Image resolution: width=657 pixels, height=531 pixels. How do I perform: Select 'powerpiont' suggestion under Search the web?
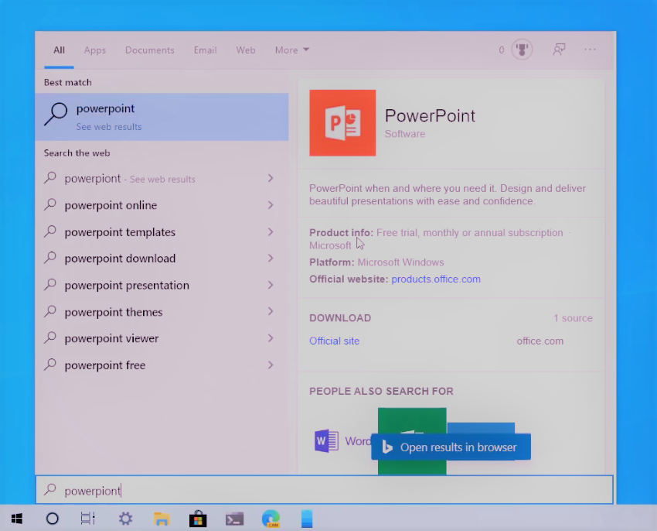[92, 179]
